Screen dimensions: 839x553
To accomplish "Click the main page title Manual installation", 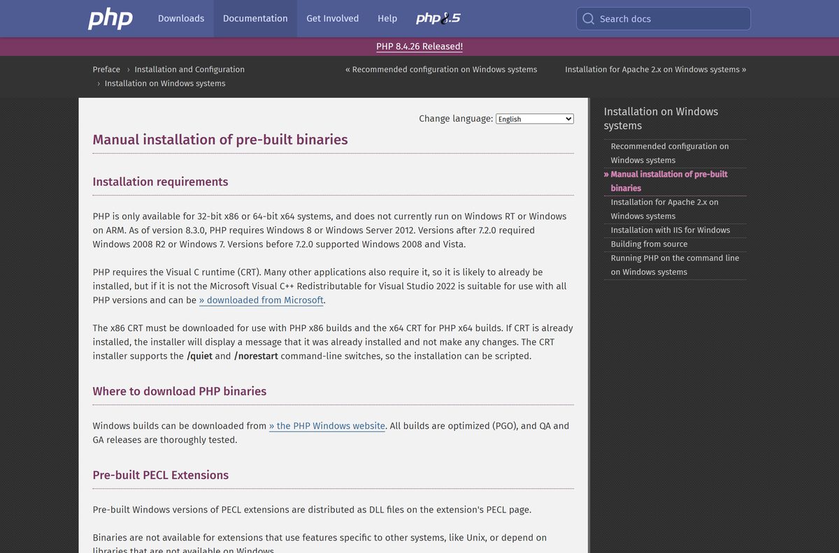I will [220, 140].
